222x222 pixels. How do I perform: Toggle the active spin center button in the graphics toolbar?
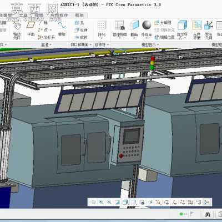[x=207, y=202]
